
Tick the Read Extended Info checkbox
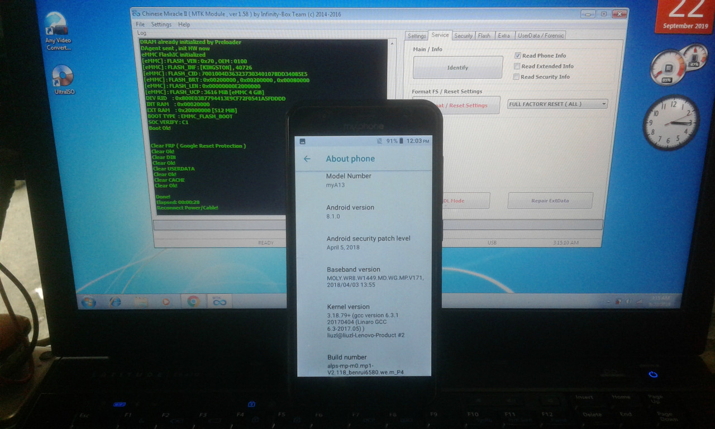tap(517, 66)
